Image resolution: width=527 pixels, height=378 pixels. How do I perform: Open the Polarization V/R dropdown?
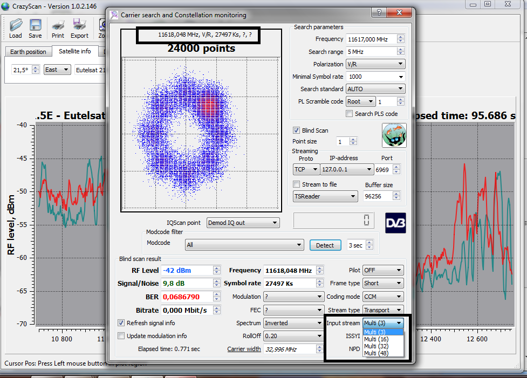(375, 64)
